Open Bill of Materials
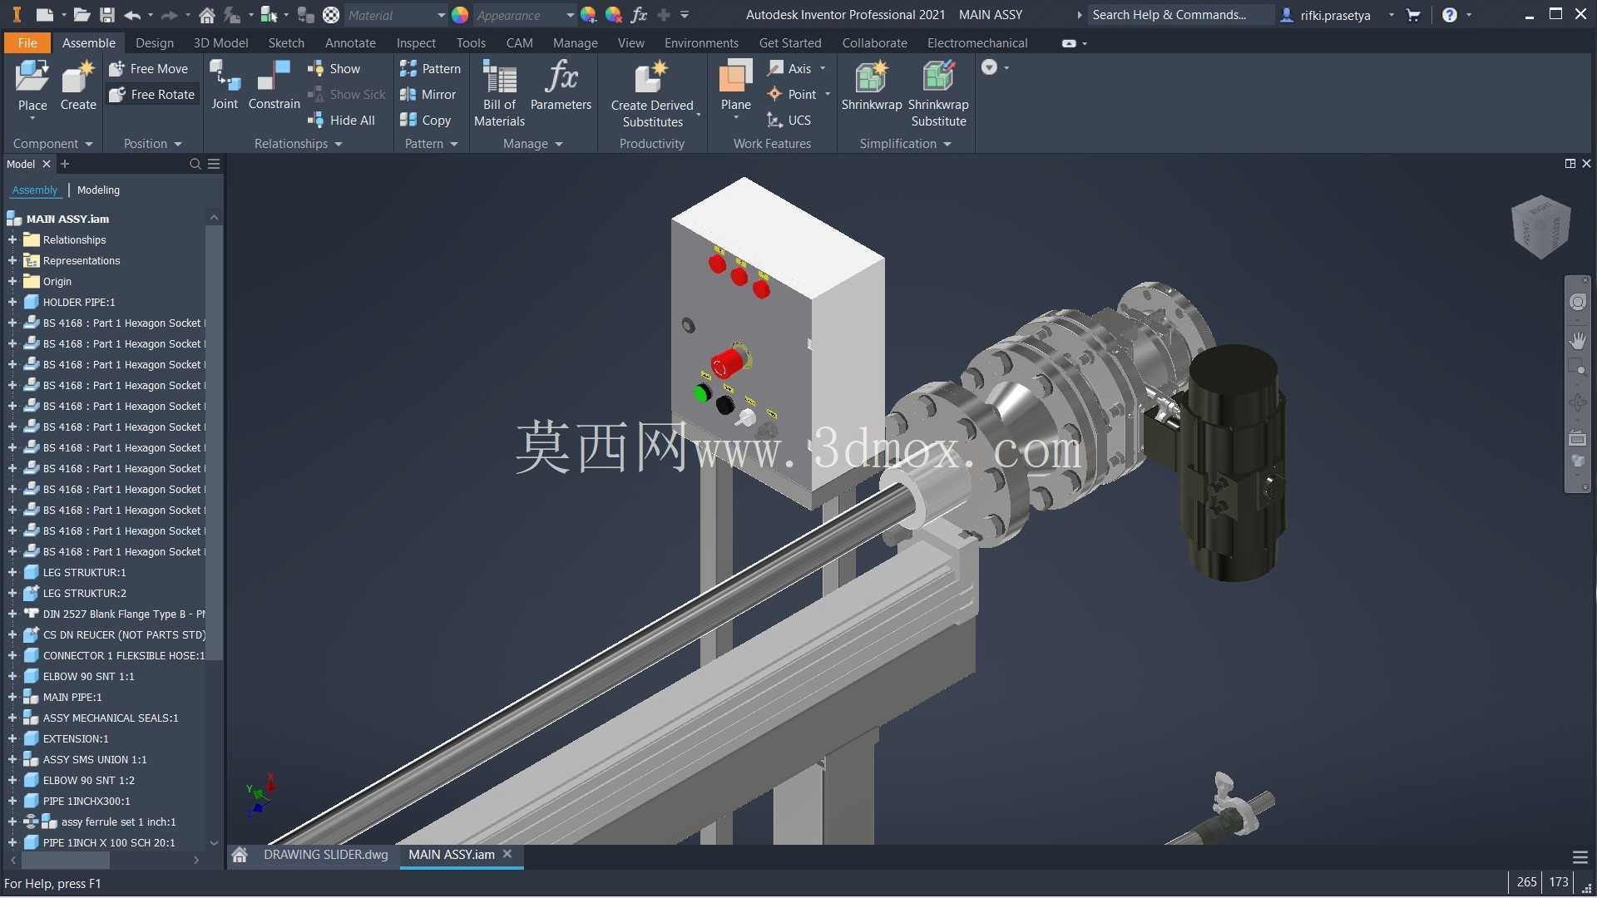The width and height of the screenshot is (1597, 898). (x=499, y=94)
